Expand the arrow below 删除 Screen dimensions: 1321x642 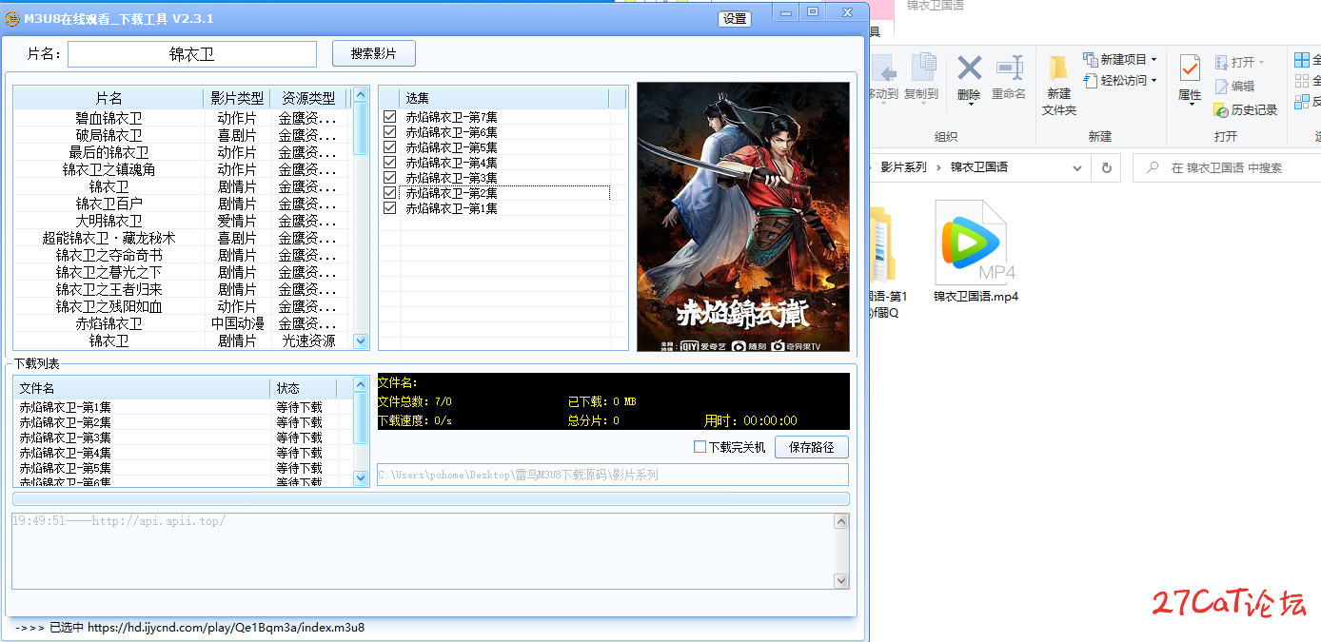point(969,105)
